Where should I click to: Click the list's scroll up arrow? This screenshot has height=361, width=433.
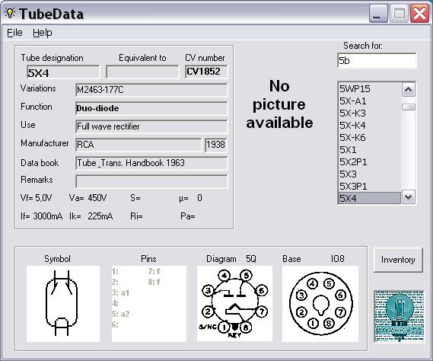(409, 90)
